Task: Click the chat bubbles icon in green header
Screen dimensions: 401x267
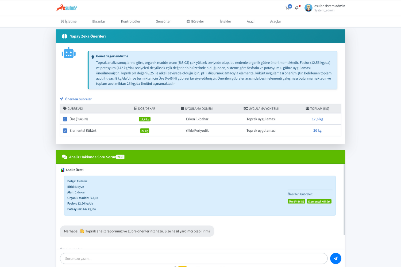Action: 64,157
